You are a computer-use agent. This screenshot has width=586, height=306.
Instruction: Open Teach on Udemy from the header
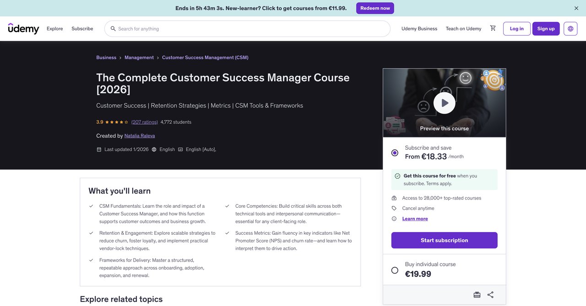(x=464, y=29)
